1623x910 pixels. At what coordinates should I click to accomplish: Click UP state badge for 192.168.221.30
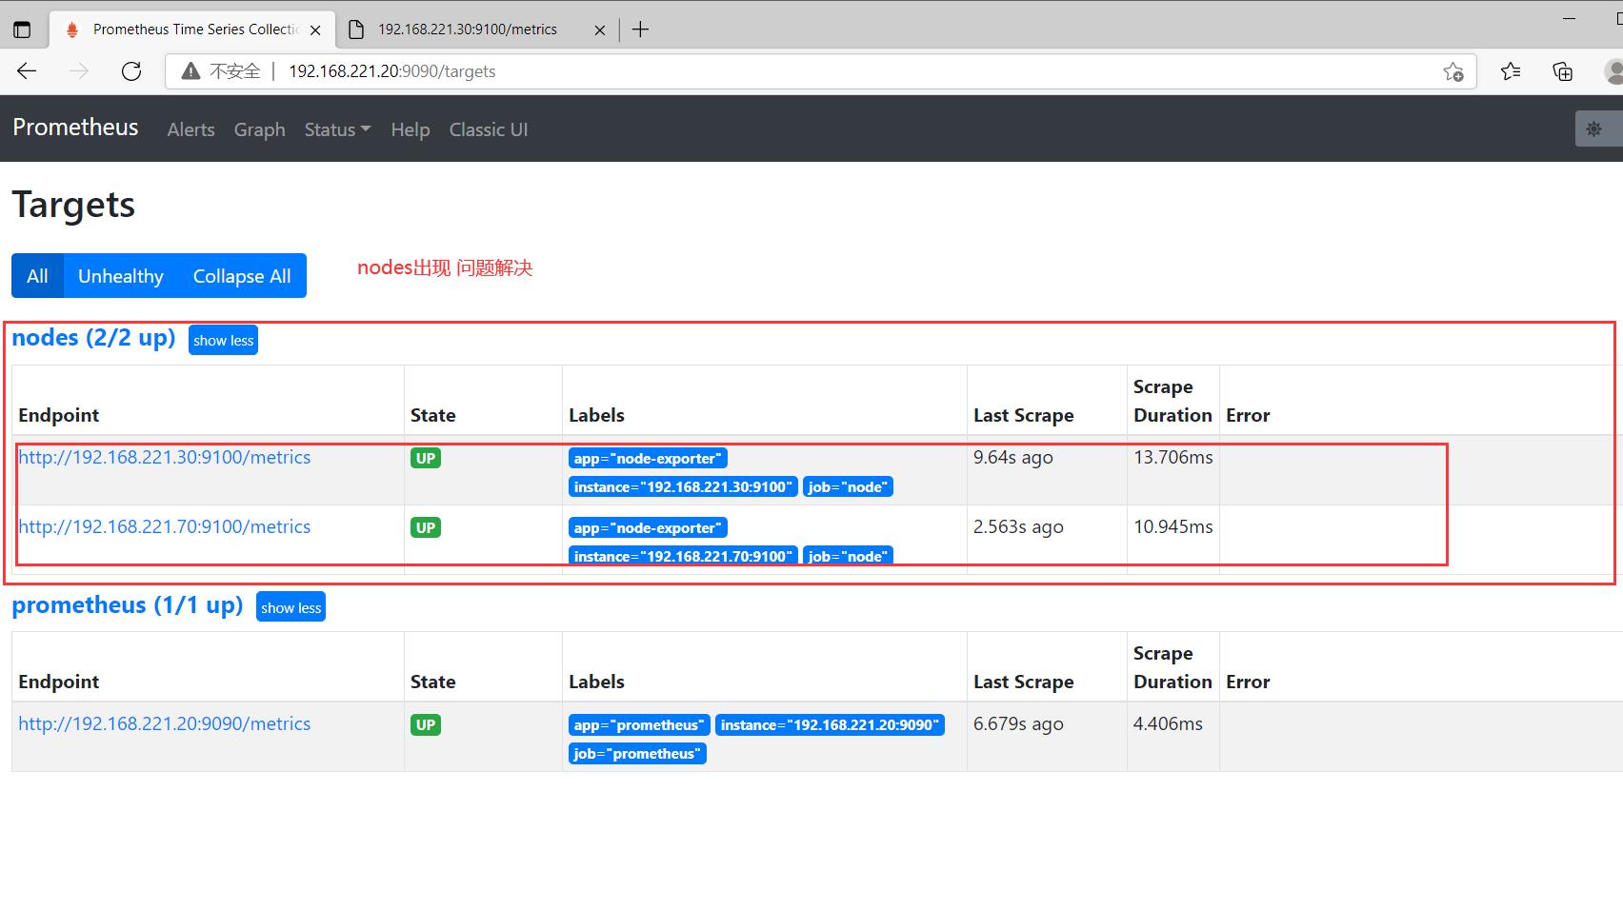(426, 458)
